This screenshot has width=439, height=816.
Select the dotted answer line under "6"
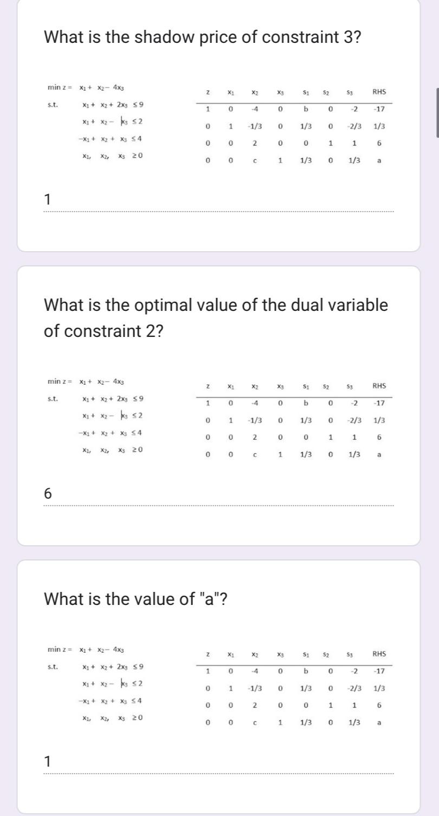coord(217,506)
